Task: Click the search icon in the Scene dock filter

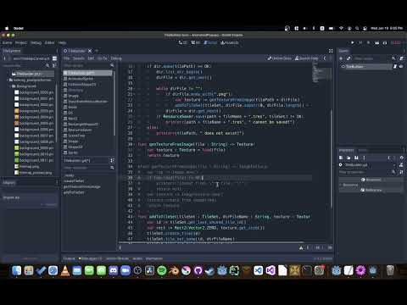Action: point(393,58)
